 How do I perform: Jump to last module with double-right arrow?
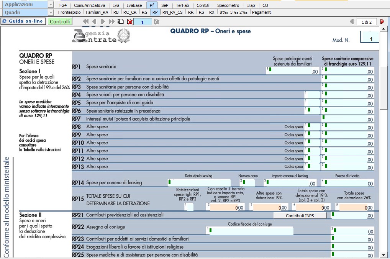[x=112, y=21]
